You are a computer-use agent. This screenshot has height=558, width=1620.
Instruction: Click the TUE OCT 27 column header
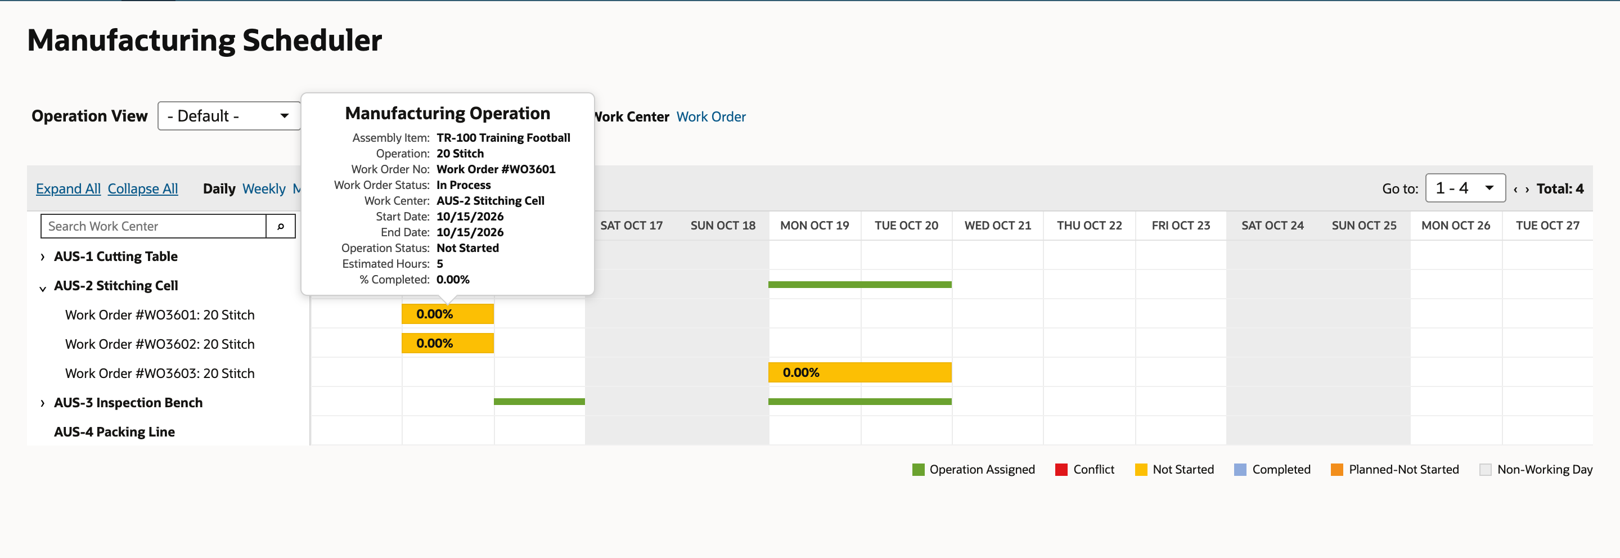(x=1547, y=225)
